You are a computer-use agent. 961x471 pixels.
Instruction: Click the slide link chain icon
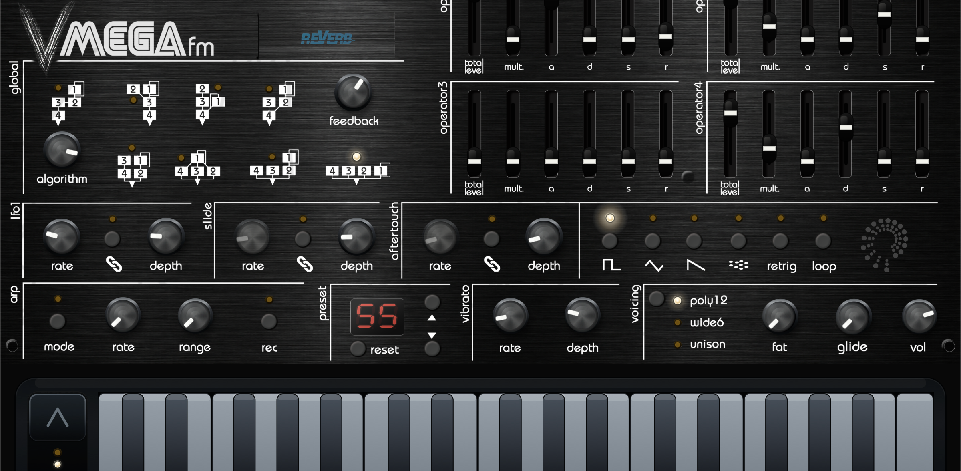[x=305, y=264]
